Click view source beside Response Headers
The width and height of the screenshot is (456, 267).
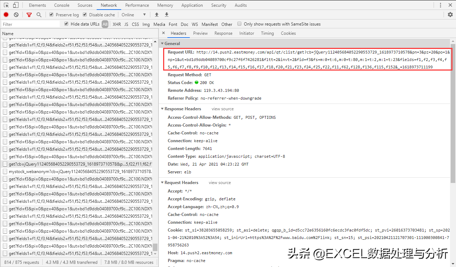click(223, 109)
